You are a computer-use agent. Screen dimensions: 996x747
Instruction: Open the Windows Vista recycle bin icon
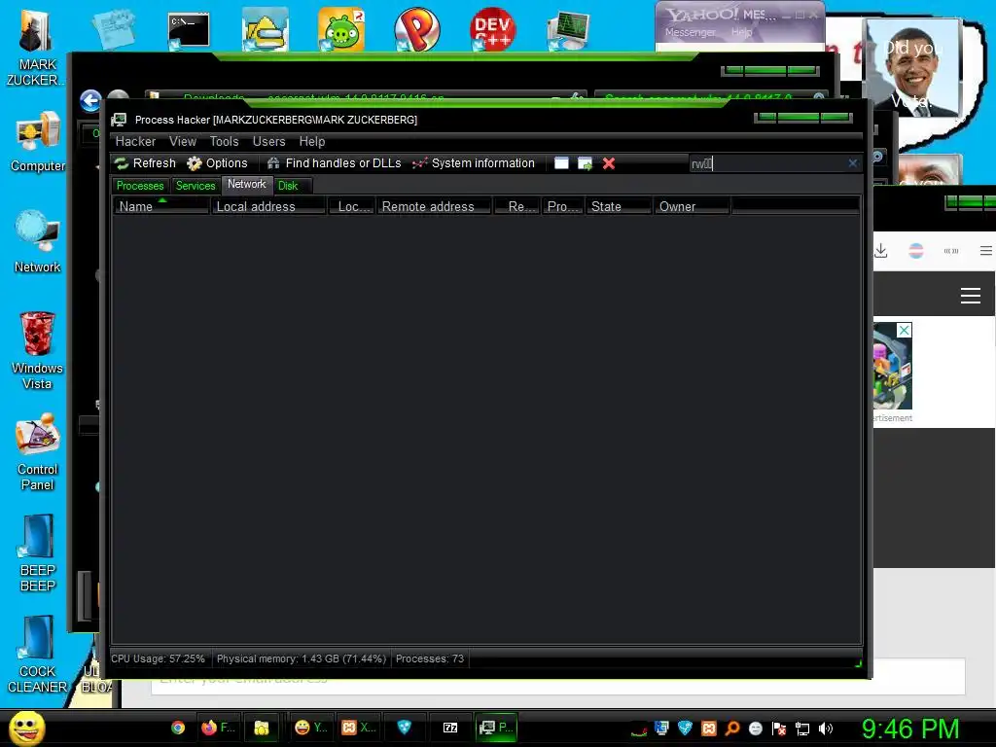pyautogui.click(x=37, y=350)
